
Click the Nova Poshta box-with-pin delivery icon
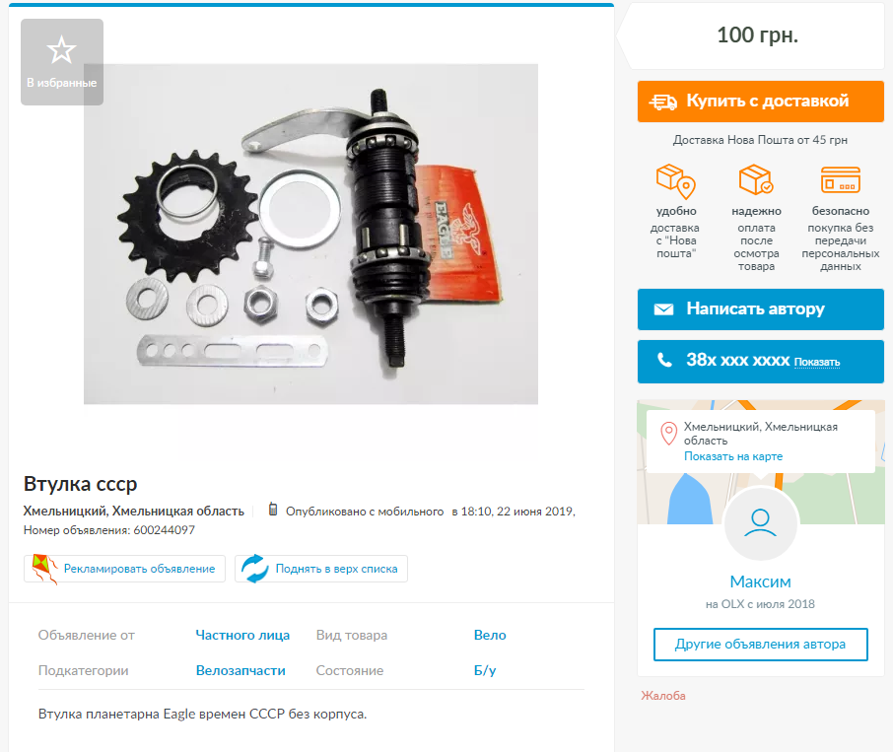[676, 181]
